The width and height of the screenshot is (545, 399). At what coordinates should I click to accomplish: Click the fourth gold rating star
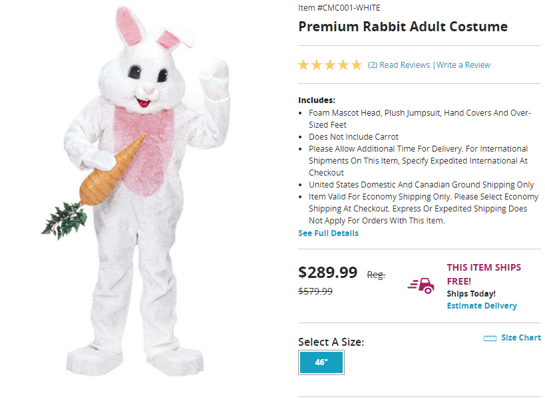343,65
